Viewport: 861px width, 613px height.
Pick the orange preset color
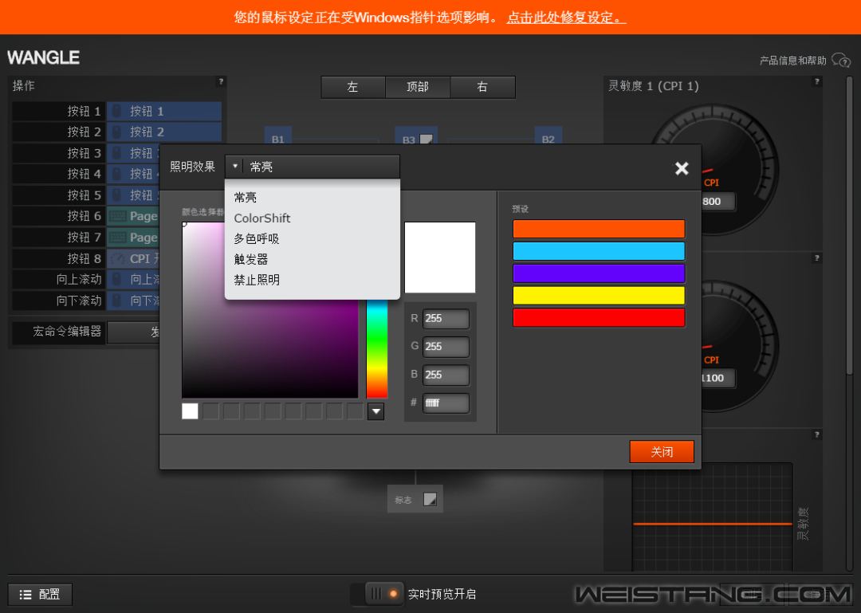point(599,229)
